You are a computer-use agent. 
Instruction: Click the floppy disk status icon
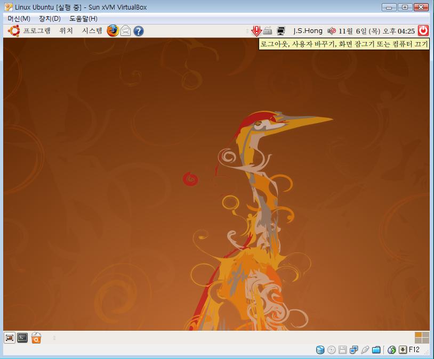[x=342, y=350]
